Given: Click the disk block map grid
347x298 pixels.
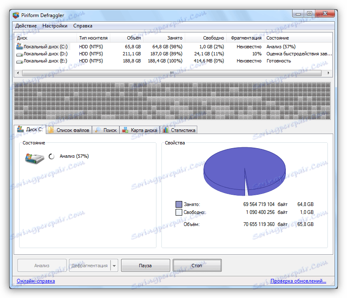Looking at the screenshot, I should pyautogui.click(x=172, y=101).
